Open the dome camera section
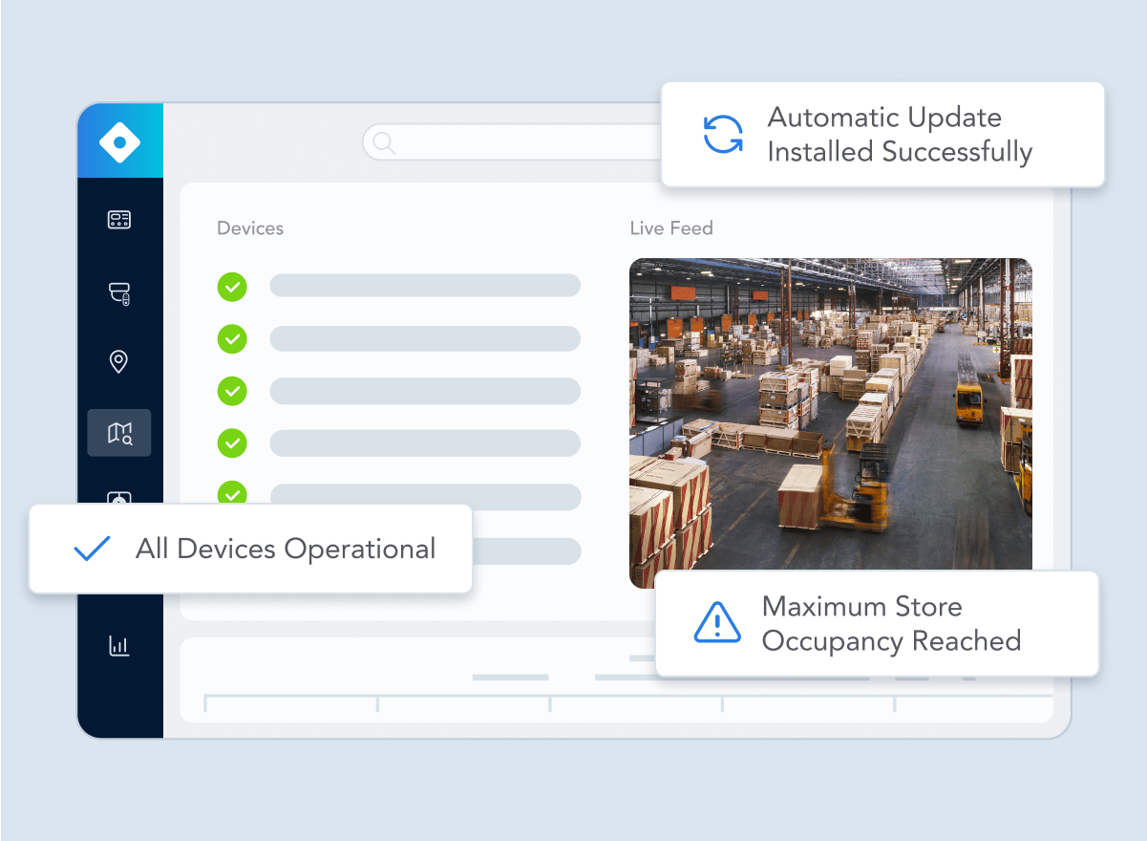Image resolution: width=1147 pixels, height=841 pixels. (119, 292)
